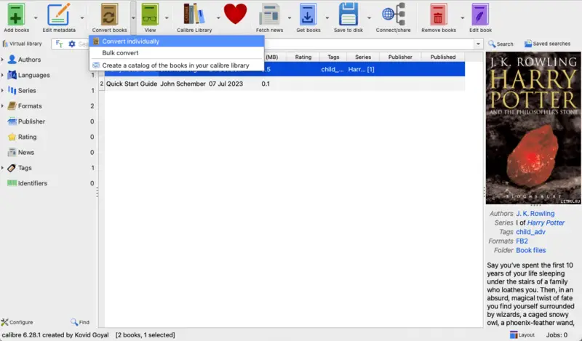582x341 pixels.
Task: Choose Create a catalog of the books
Action: tap(177, 65)
